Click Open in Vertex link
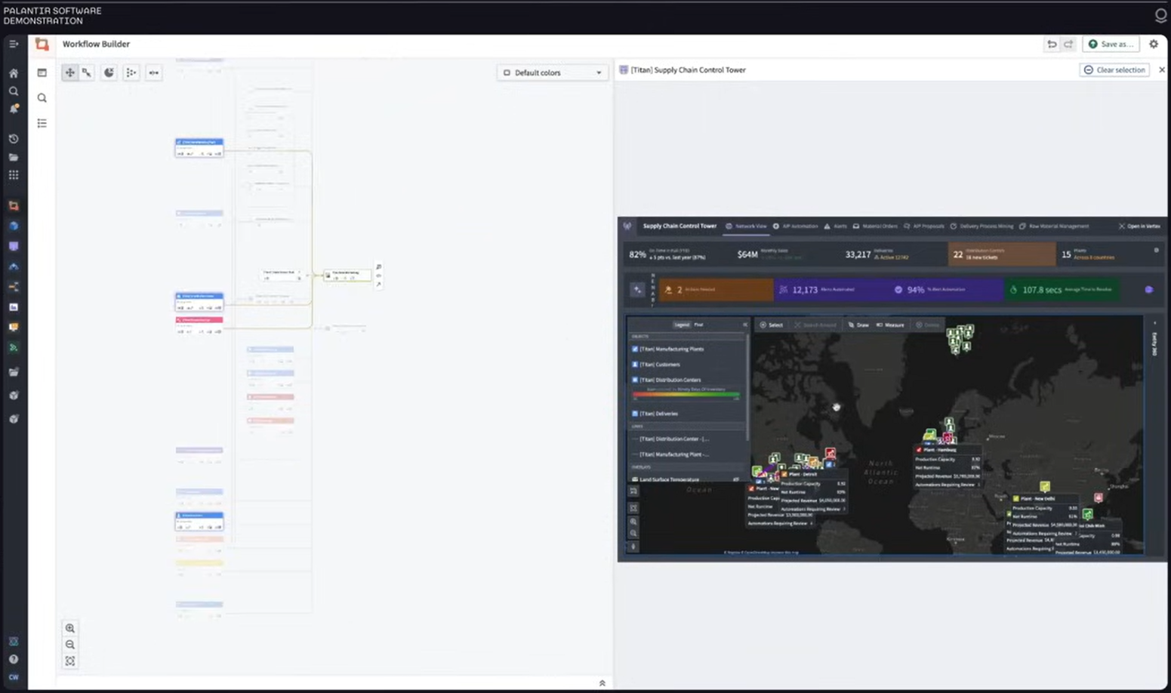Screen dimensions: 1171x693 coord(1139,226)
